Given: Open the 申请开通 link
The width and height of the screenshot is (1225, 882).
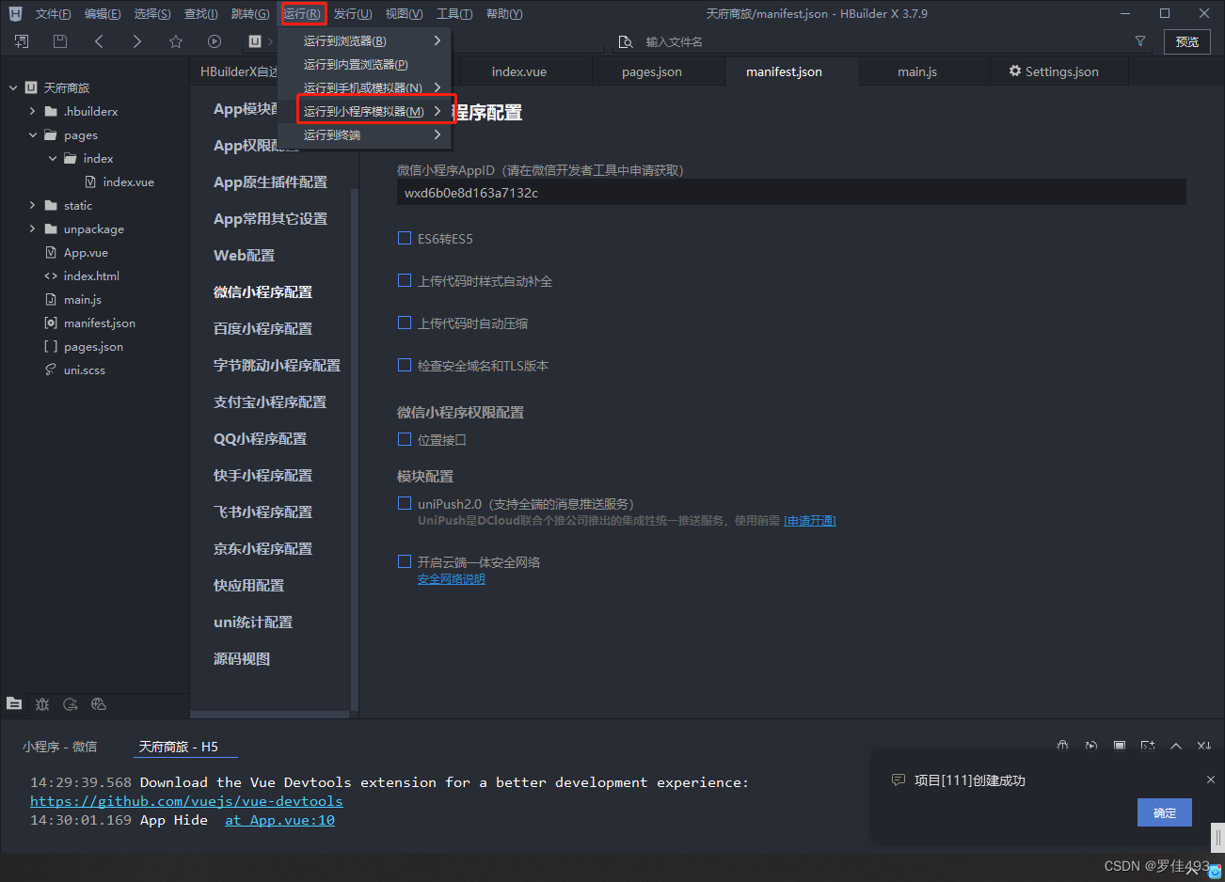Looking at the screenshot, I should (x=810, y=521).
